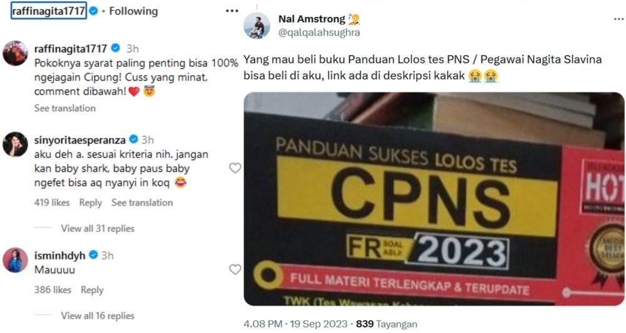Image resolution: width=626 pixels, height=333 pixels.
Task: Like the sinyoritaesperanza comment with the heart
Action: 235,168
